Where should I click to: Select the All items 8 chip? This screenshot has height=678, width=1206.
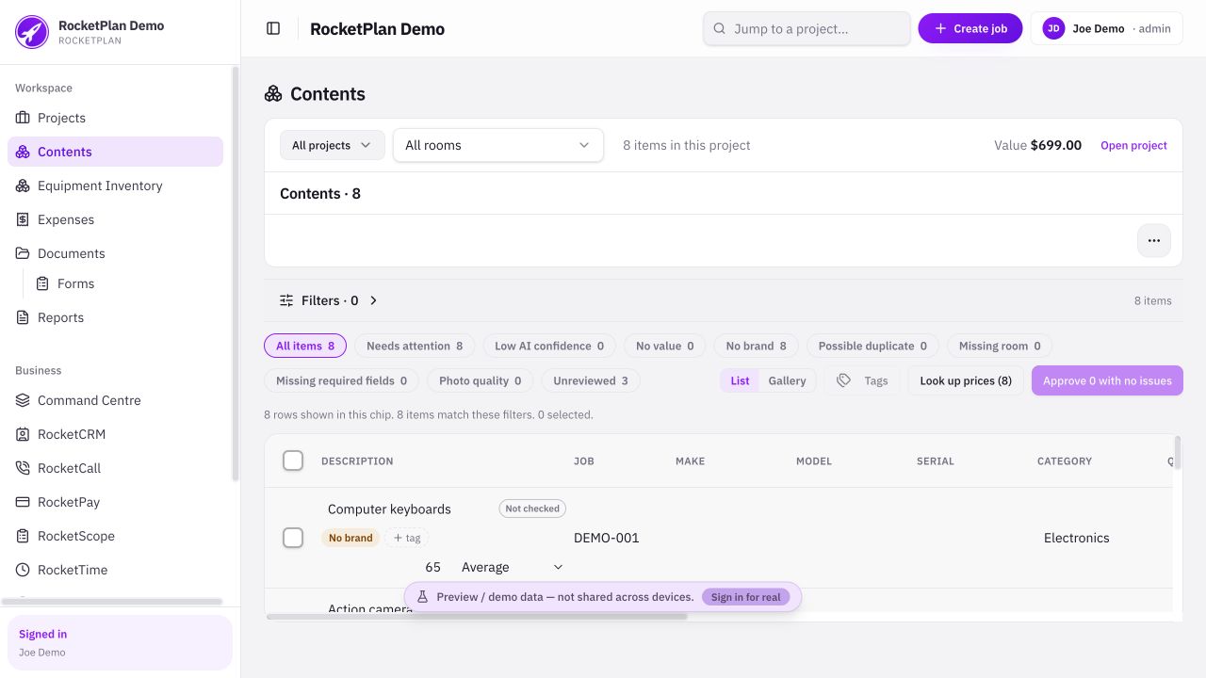coord(305,346)
